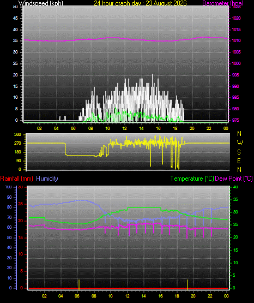The width and height of the screenshot is (254, 303).
Task: Select the 985 barometer scale value
Action: coord(235,97)
